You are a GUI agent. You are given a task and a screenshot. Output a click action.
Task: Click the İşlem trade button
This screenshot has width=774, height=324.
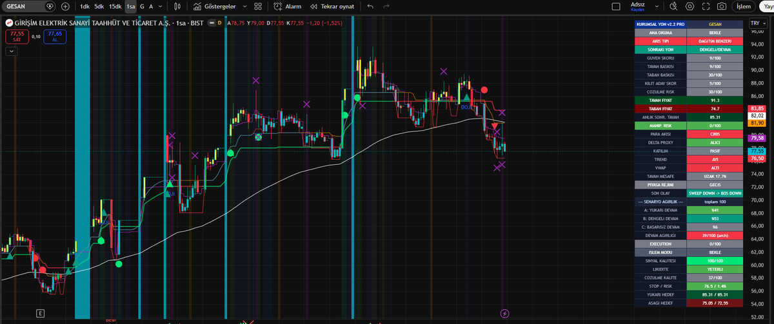pyautogui.click(x=744, y=6)
